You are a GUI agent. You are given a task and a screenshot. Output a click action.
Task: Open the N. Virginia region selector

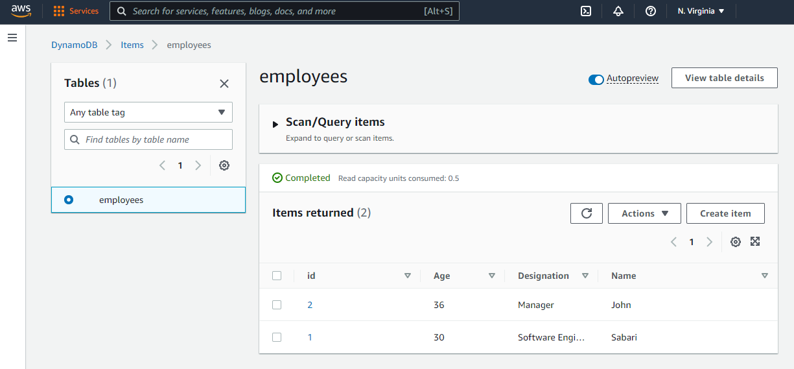point(701,11)
